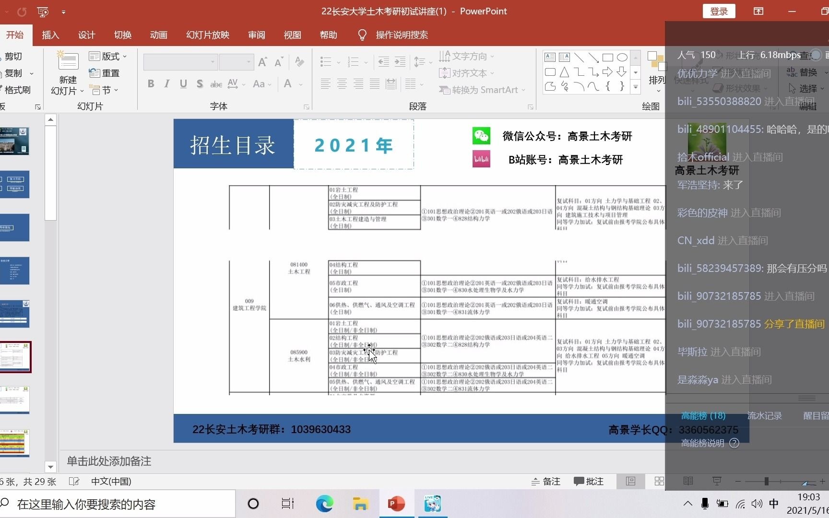Click the New Slide icon

coord(68,61)
